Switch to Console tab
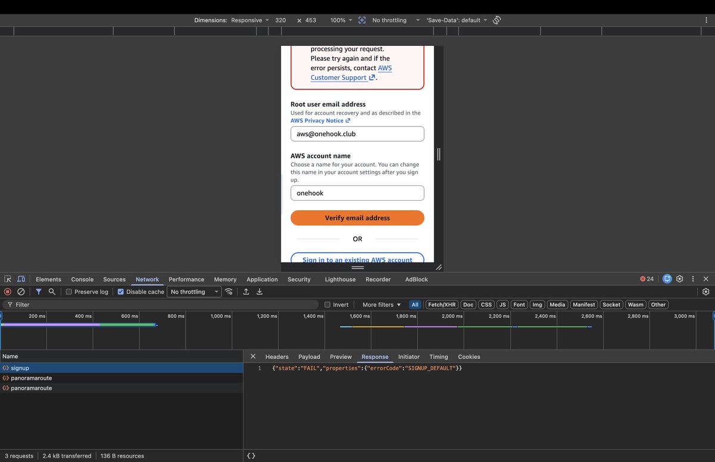The height and width of the screenshot is (462, 715). click(x=82, y=279)
